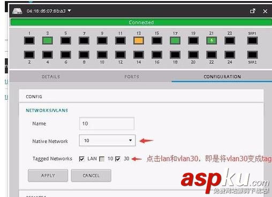Select port 19 icon
The image size is (272, 197).
193,41
